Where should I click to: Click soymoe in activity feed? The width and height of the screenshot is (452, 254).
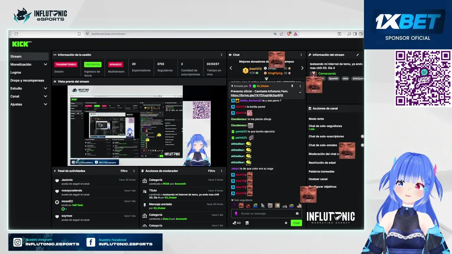click(67, 216)
